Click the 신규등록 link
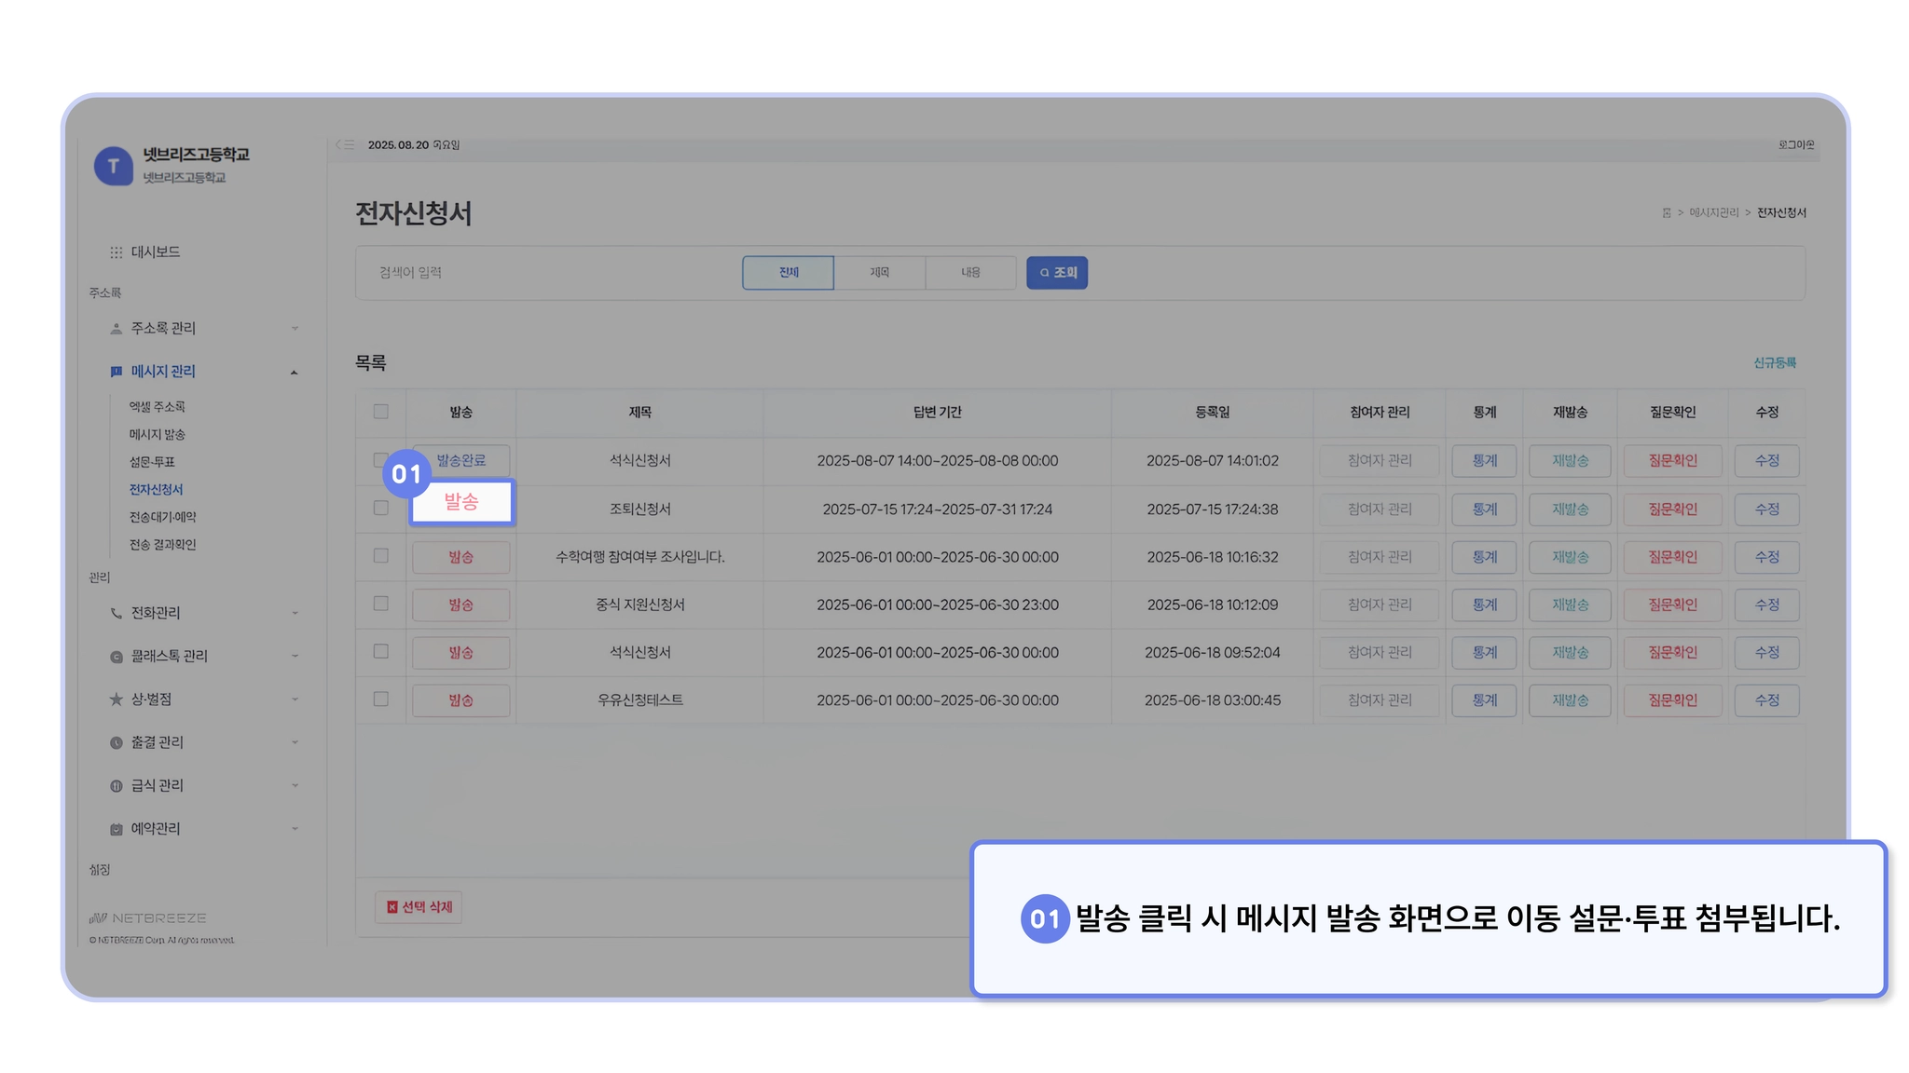 (x=1774, y=363)
